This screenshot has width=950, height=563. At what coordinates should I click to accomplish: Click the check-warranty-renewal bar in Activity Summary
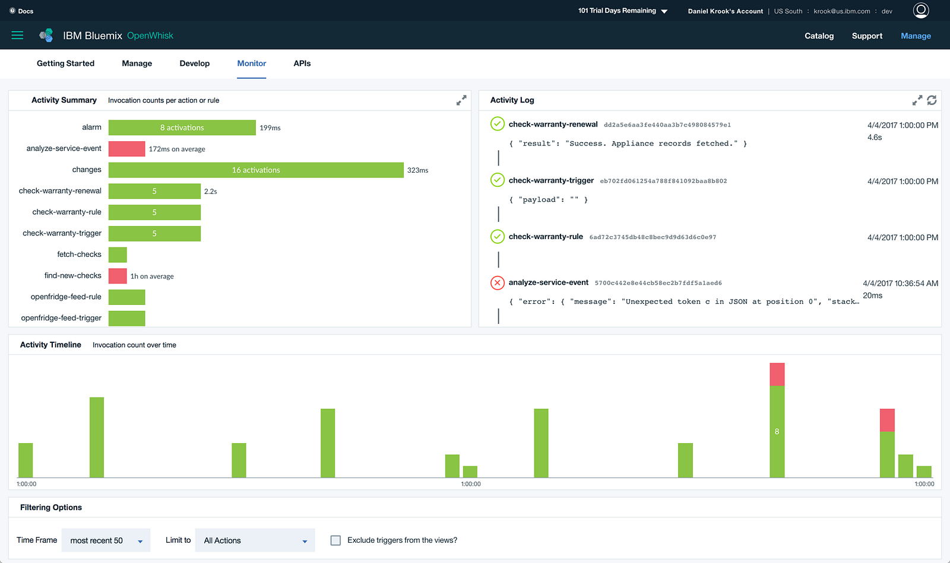click(x=154, y=191)
